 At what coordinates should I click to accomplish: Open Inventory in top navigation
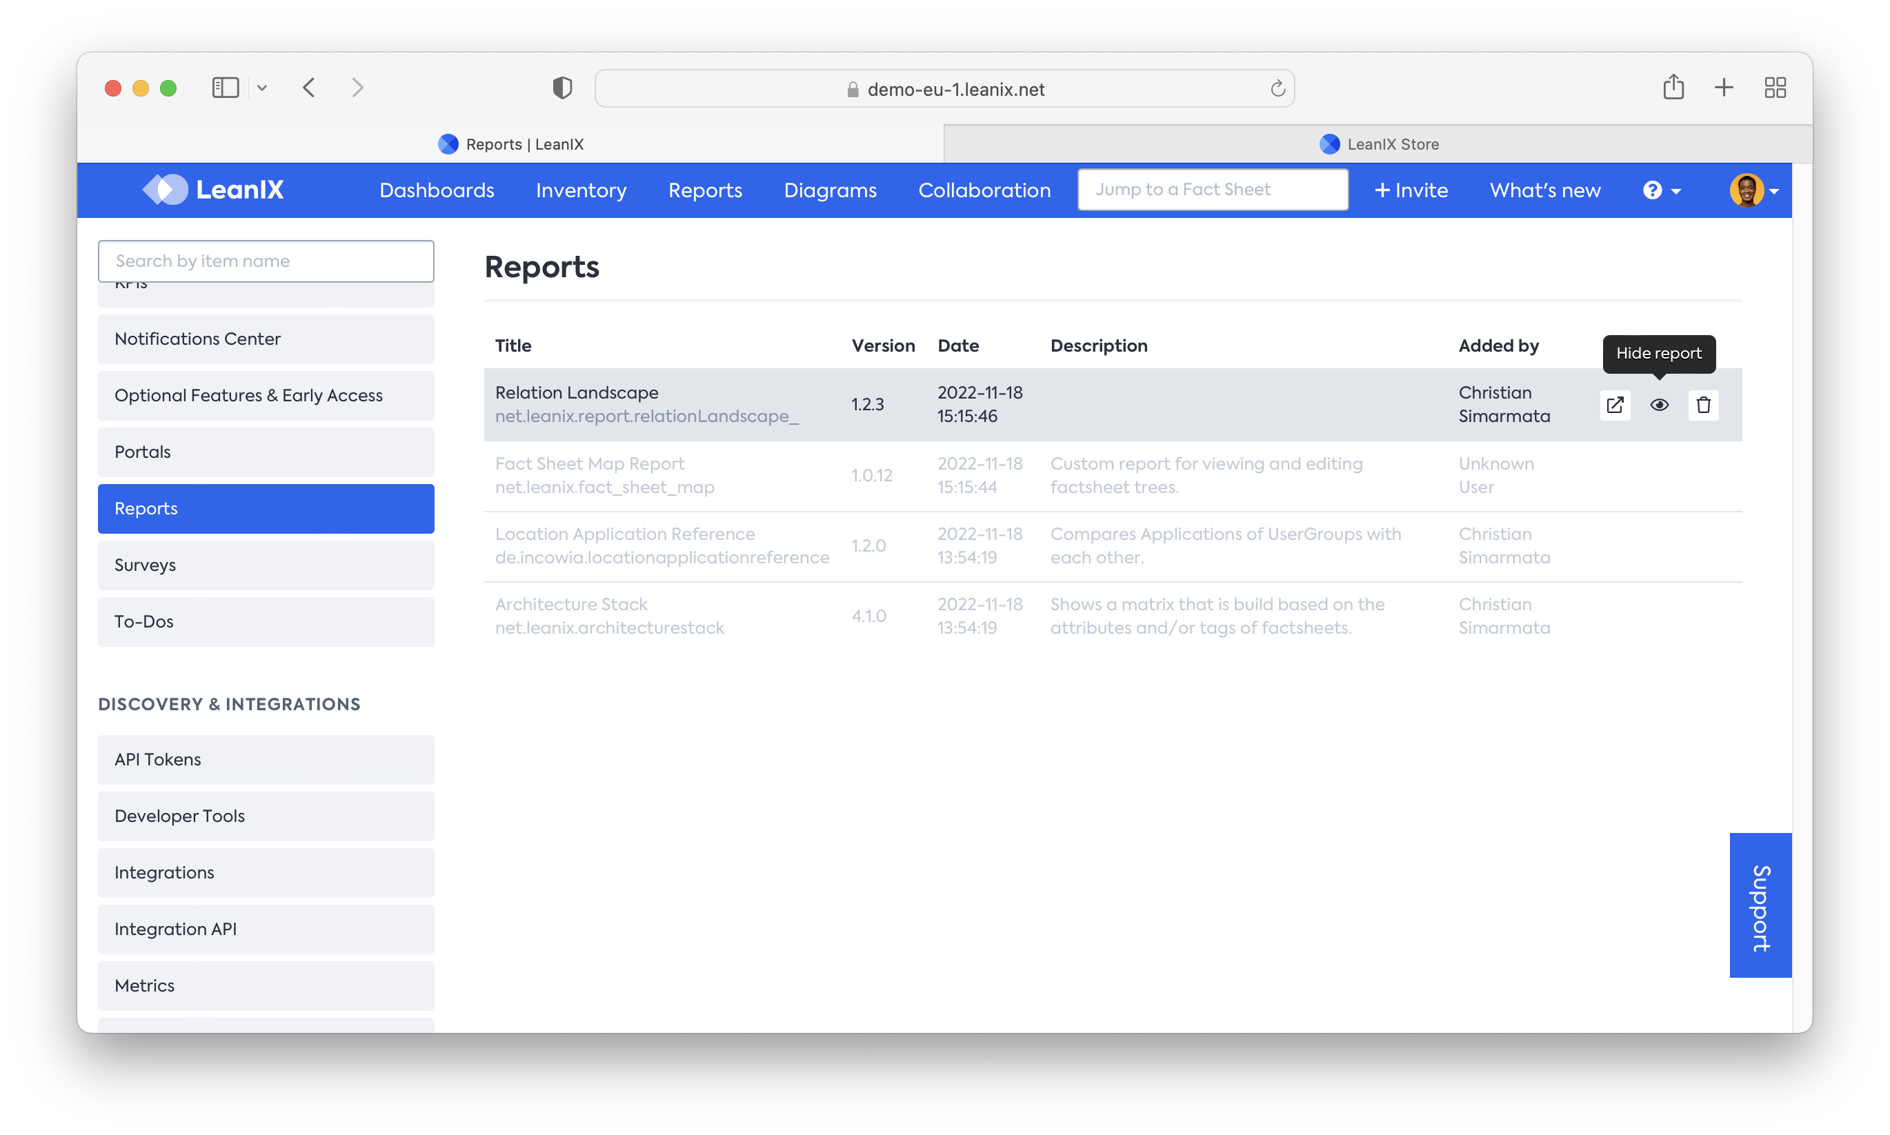tap(581, 190)
